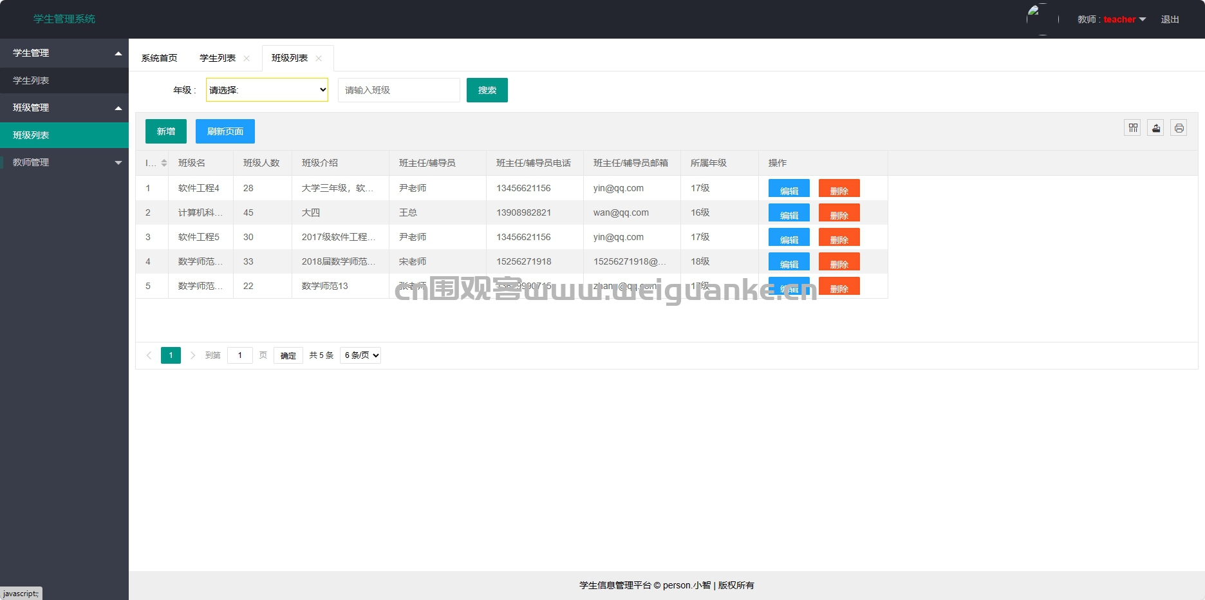Click the user avatar image

[1043, 19]
